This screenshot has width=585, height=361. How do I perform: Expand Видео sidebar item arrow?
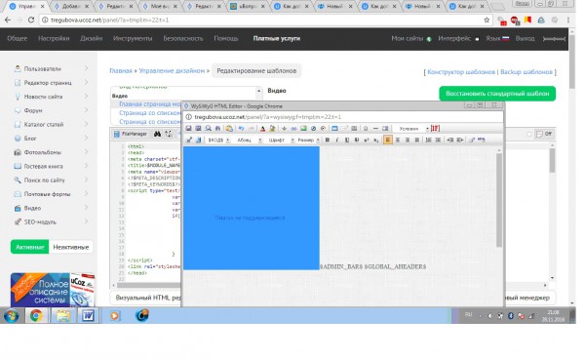tap(86, 208)
